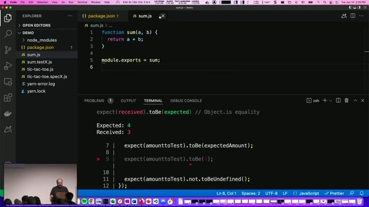Viewport: 369px width, 207px height.
Task: Kill terminal with trash icon
Action: pyautogui.click(x=347, y=101)
